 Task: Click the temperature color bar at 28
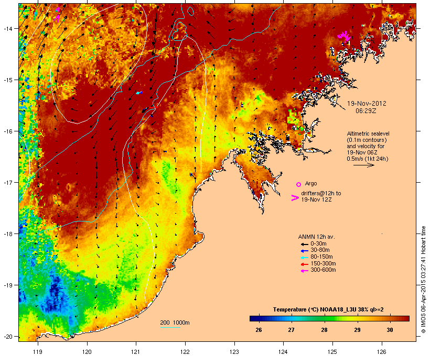[324, 318]
